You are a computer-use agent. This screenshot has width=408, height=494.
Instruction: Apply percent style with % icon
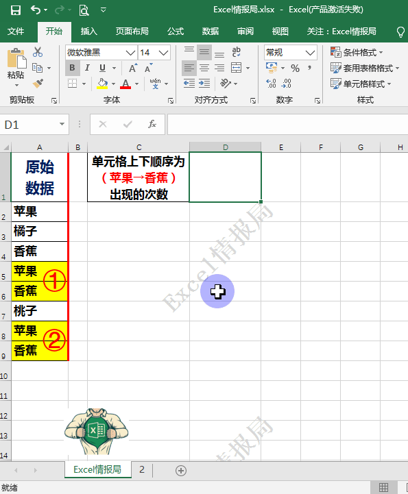coord(295,68)
